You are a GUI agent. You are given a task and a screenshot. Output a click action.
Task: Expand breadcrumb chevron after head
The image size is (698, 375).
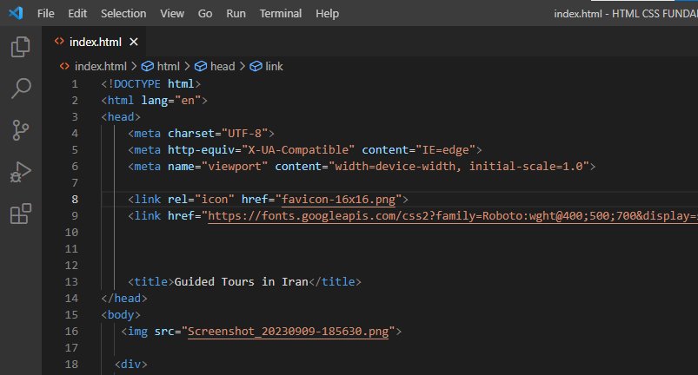tap(243, 66)
